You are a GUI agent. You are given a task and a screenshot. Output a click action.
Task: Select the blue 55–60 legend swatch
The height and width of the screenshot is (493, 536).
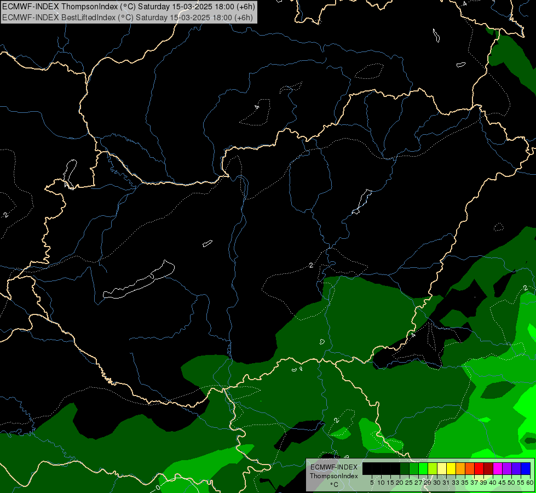coord(526,468)
